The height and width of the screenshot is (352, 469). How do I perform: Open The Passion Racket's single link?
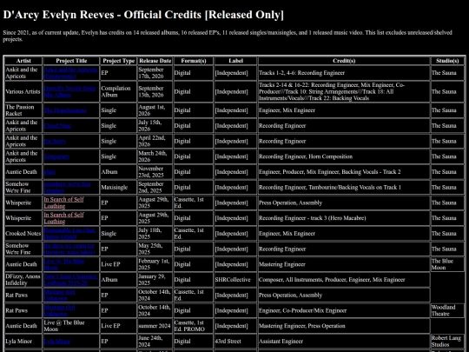pyautogui.click(x=65, y=110)
